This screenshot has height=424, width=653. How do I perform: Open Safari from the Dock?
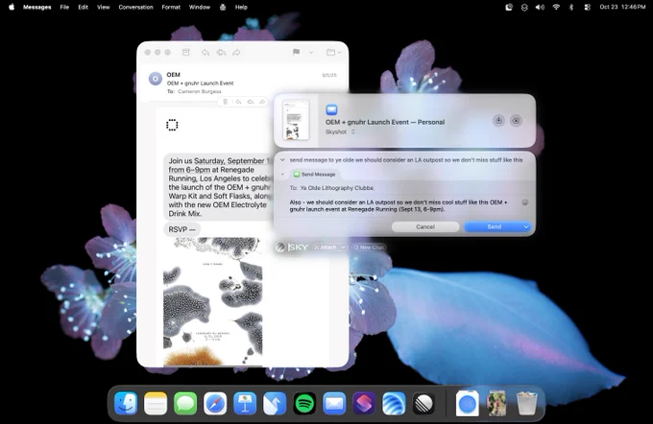[x=215, y=403]
